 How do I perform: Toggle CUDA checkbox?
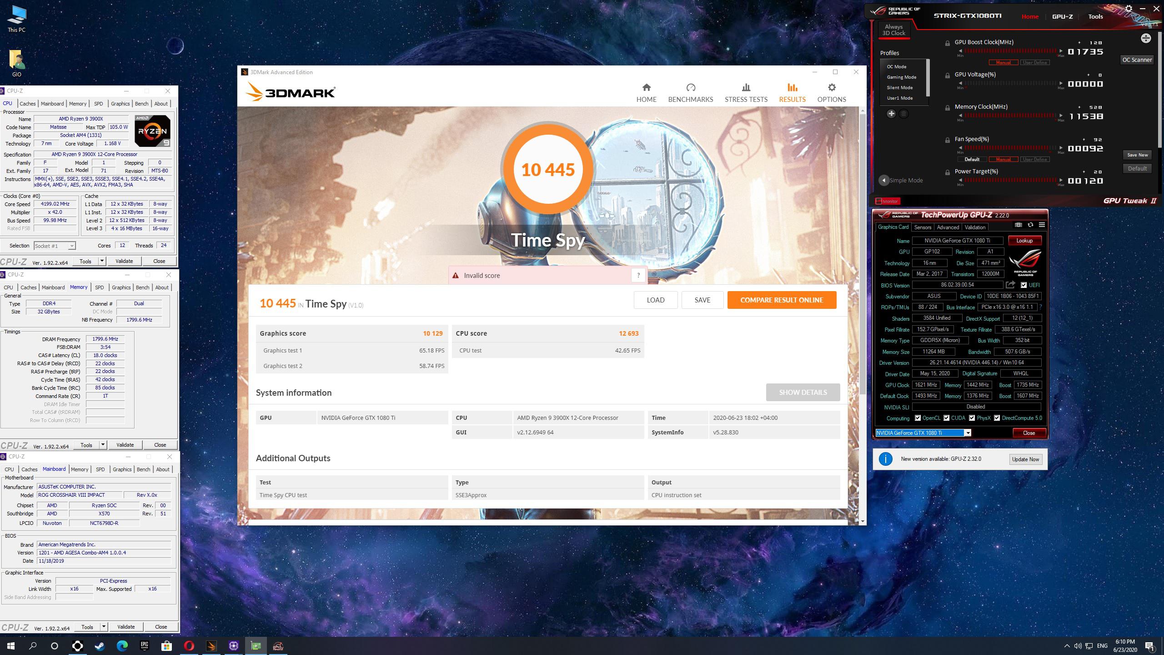[x=946, y=418]
